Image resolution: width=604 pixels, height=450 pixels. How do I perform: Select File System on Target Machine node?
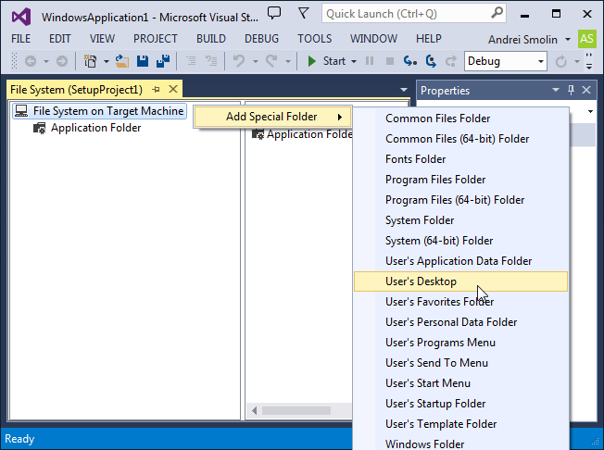[x=99, y=111]
